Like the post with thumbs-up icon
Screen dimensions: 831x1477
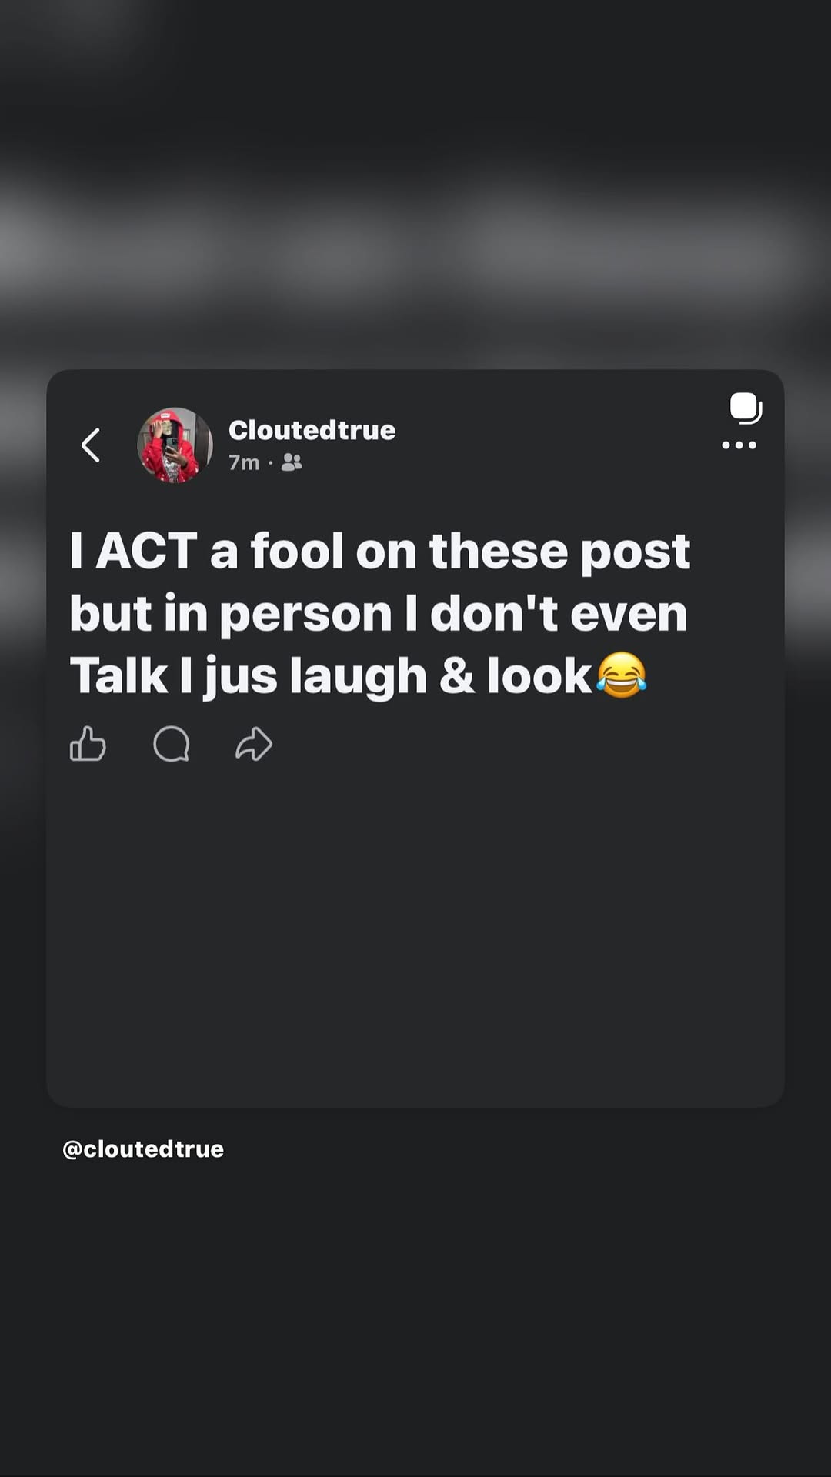[x=88, y=744]
